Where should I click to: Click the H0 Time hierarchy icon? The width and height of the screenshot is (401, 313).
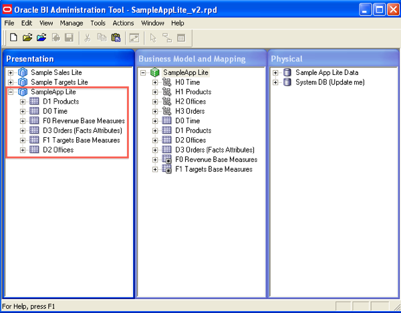pos(166,82)
